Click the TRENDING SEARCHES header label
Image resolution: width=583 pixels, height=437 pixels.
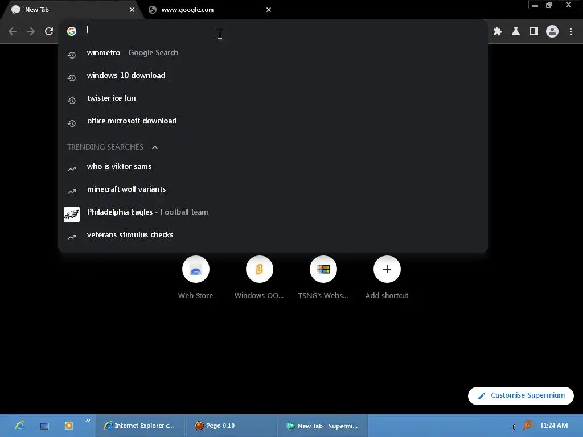coord(105,147)
